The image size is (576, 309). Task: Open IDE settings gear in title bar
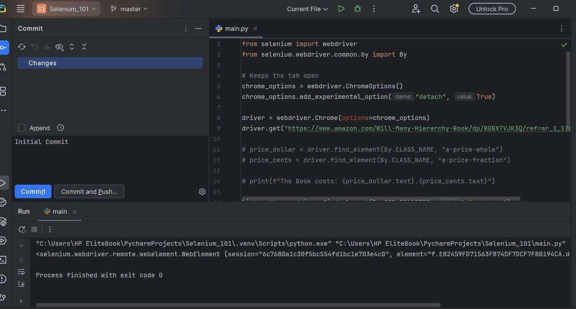point(454,9)
